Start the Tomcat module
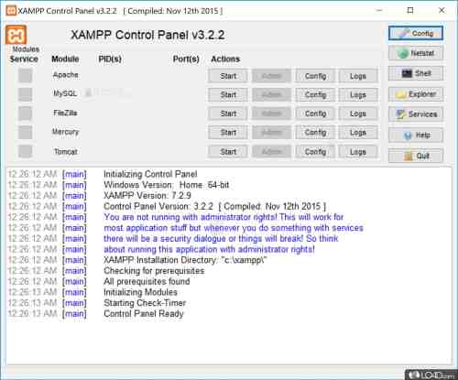Screen dimensions: 458x380 (x=228, y=152)
